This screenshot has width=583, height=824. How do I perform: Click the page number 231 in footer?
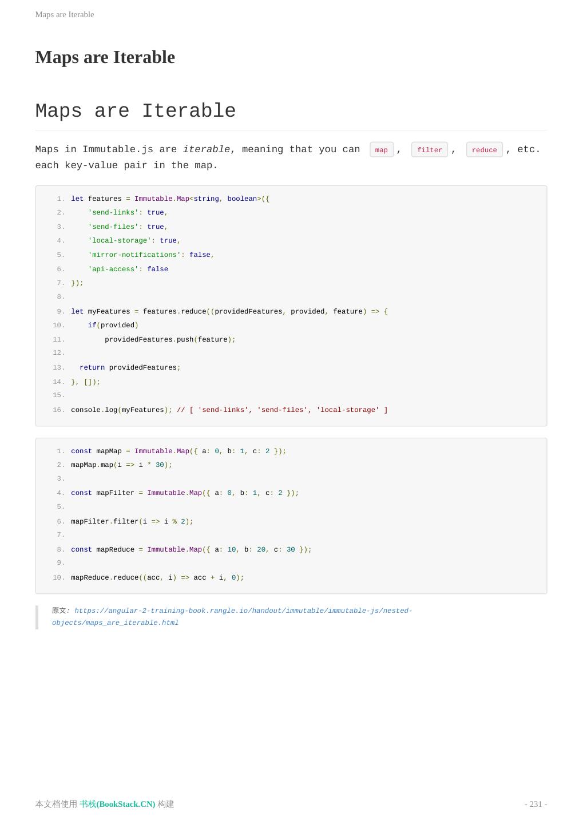536,804
